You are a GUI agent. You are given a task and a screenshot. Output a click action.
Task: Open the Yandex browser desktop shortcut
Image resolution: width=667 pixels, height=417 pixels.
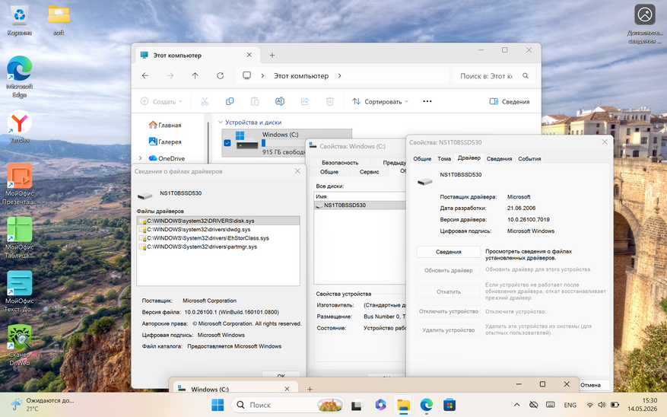pyautogui.click(x=19, y=126)
